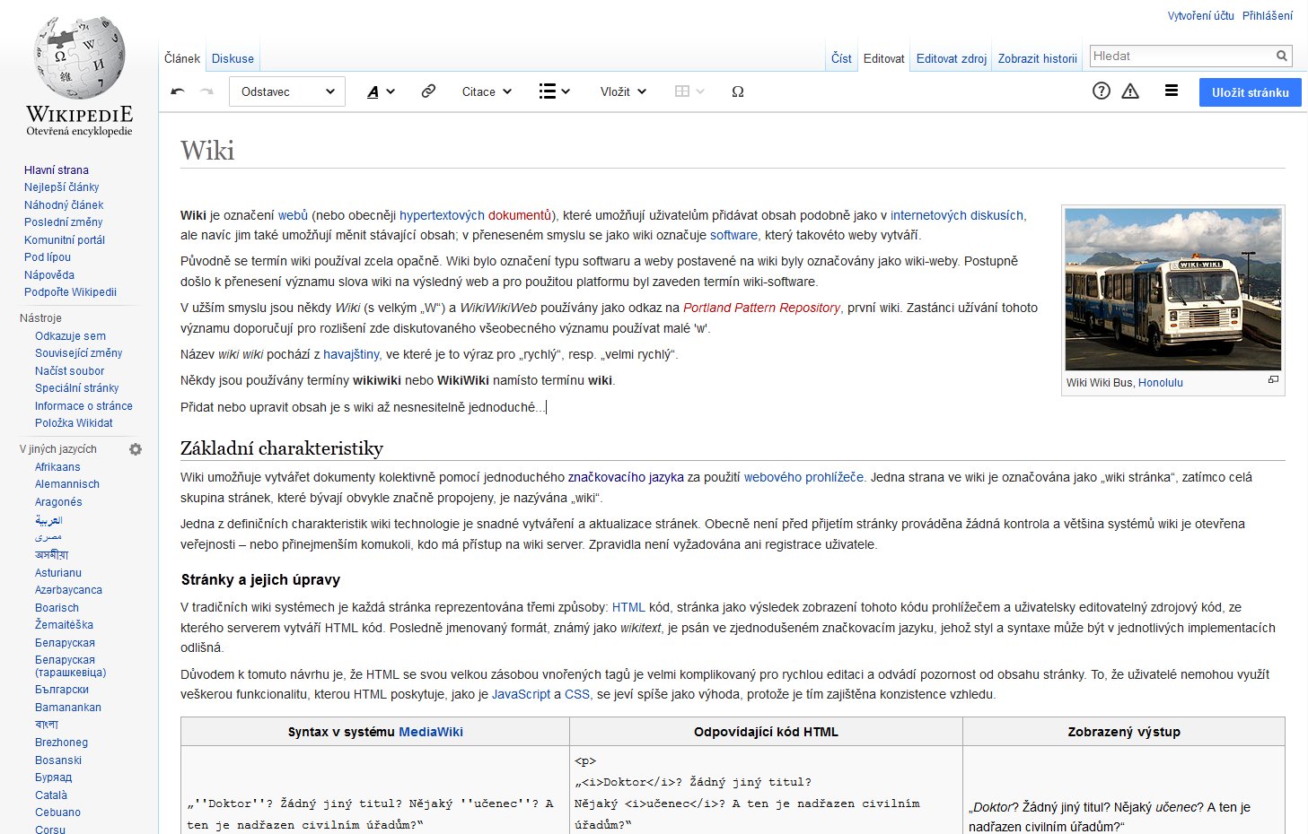Click the havajštiny link
1308x834 pixels.
click(x=352, y=354)
